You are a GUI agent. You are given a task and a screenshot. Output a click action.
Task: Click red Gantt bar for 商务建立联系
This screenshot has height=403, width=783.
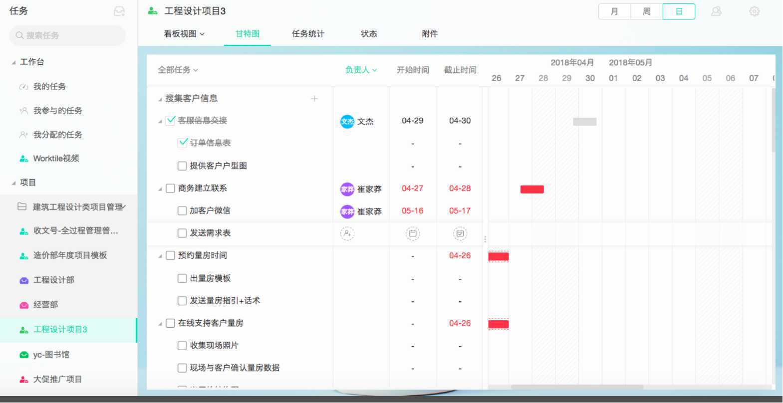tap(532, 190)
